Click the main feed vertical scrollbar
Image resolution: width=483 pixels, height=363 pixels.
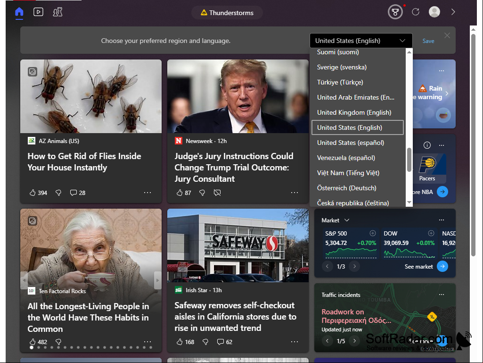pos(473,145)
